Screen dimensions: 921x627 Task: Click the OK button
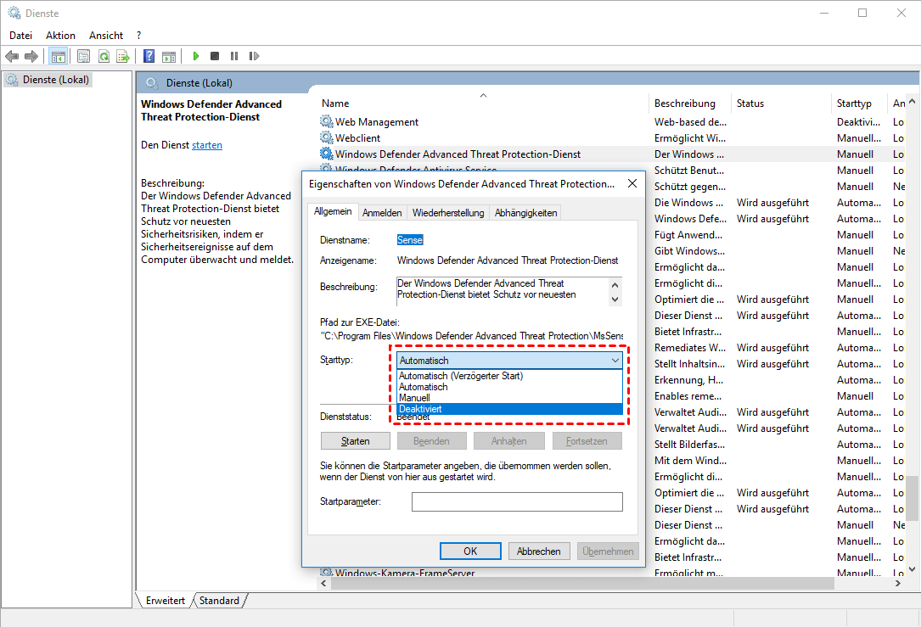470,551
